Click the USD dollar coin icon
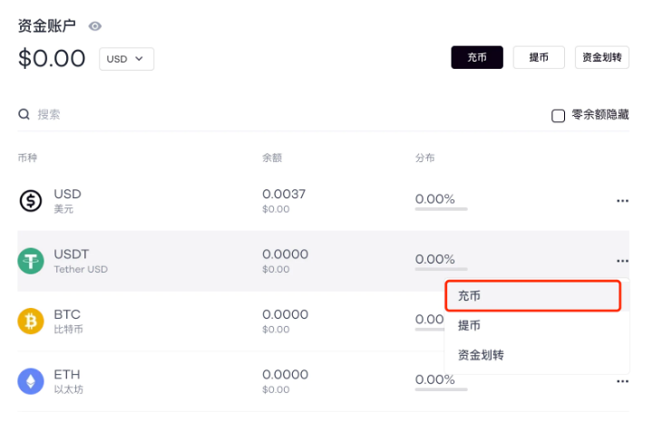 [31, 201]
